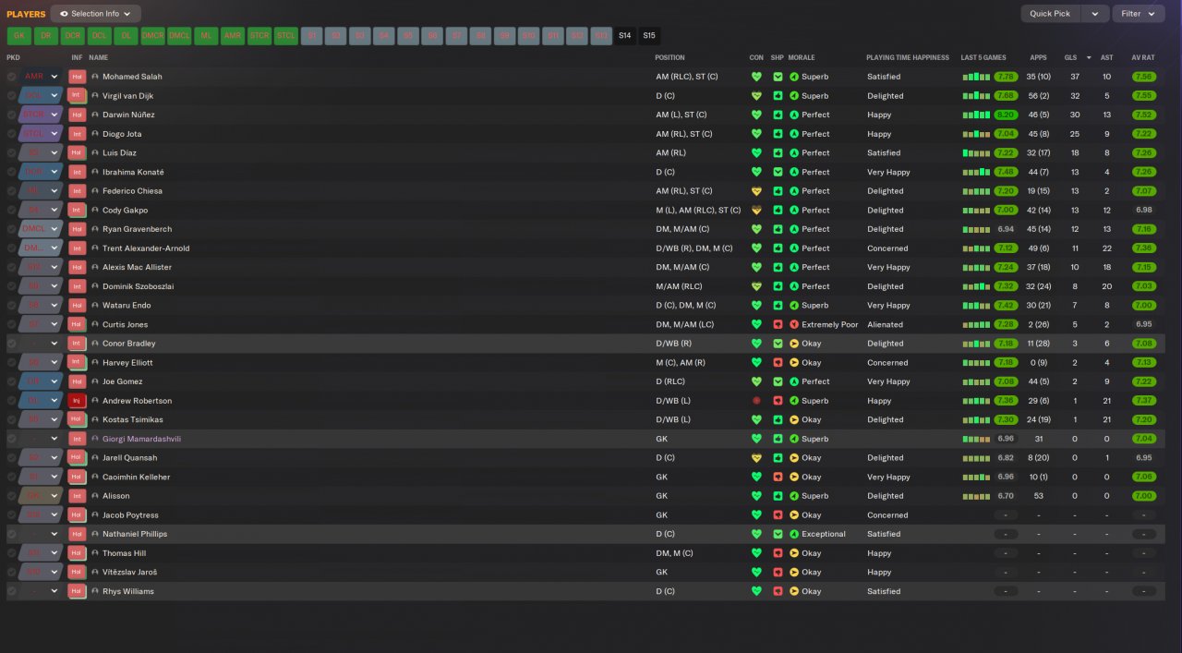Click the person icon beside Alisson

[x=94, y=496]
